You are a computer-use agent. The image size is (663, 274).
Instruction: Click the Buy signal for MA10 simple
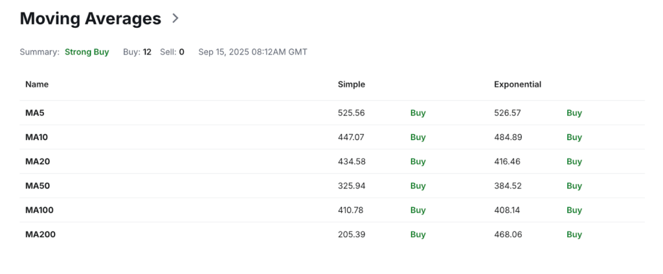(x=418, y=137)
